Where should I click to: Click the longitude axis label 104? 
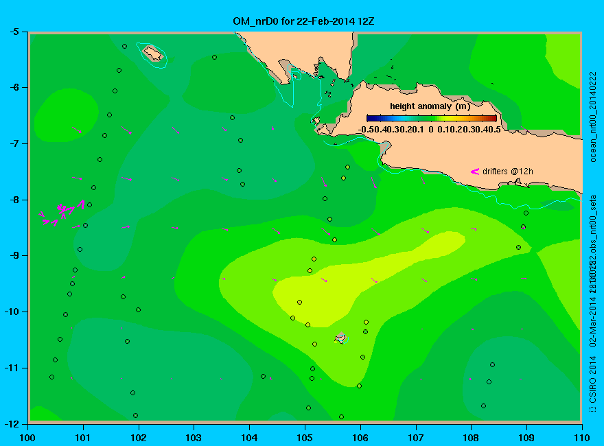coord(249,438)
